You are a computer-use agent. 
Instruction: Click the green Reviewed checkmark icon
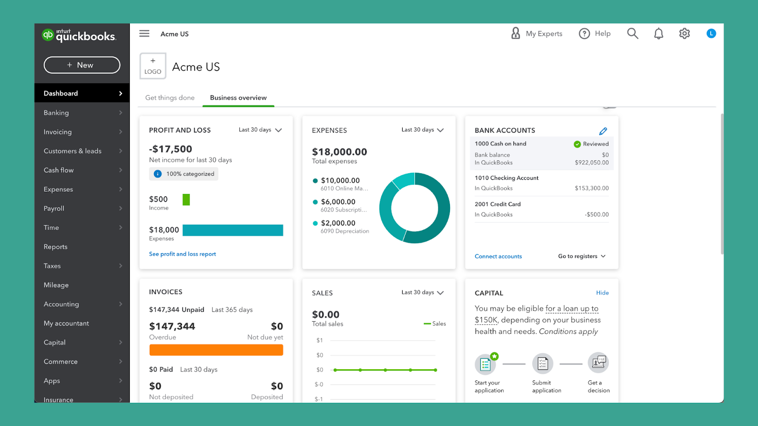click(577, 144)
